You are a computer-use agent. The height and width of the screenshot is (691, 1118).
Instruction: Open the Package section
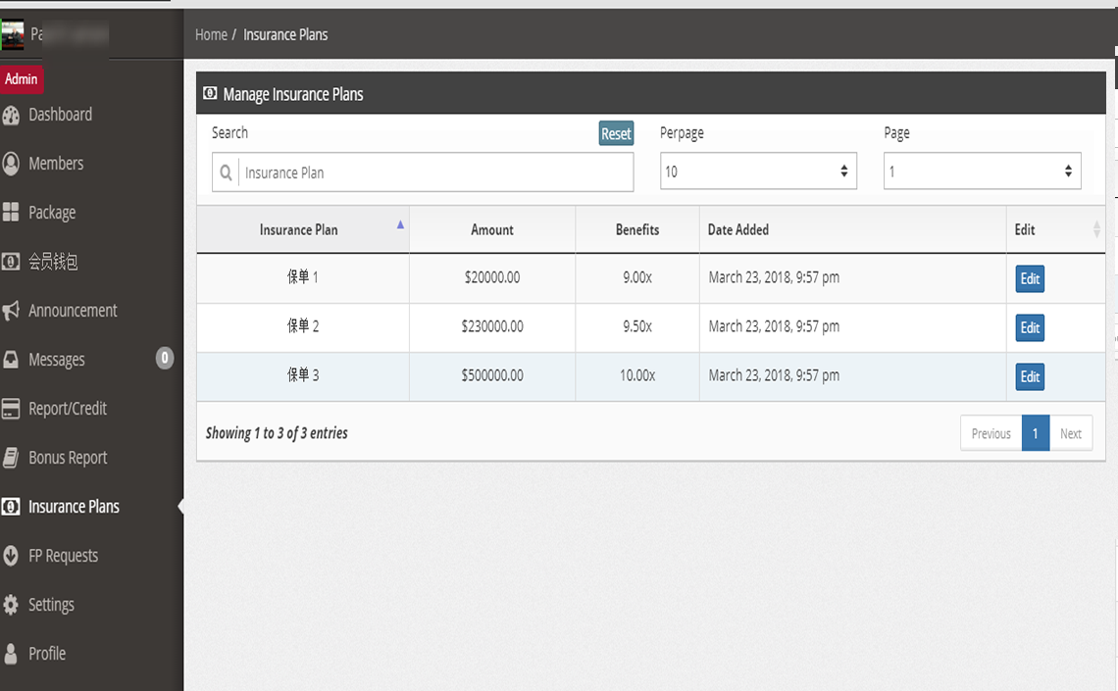coord(52,213)
